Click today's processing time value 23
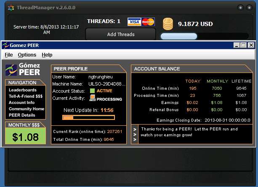 tap(192, 95)
